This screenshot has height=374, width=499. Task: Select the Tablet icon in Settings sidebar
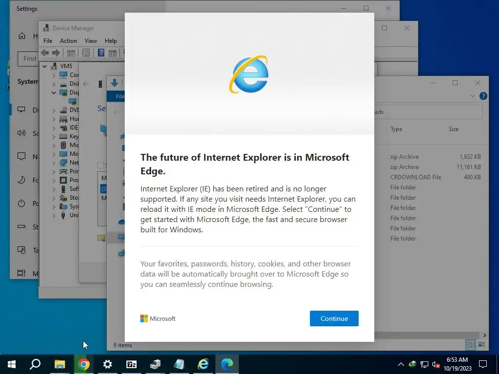pos(21,250)
